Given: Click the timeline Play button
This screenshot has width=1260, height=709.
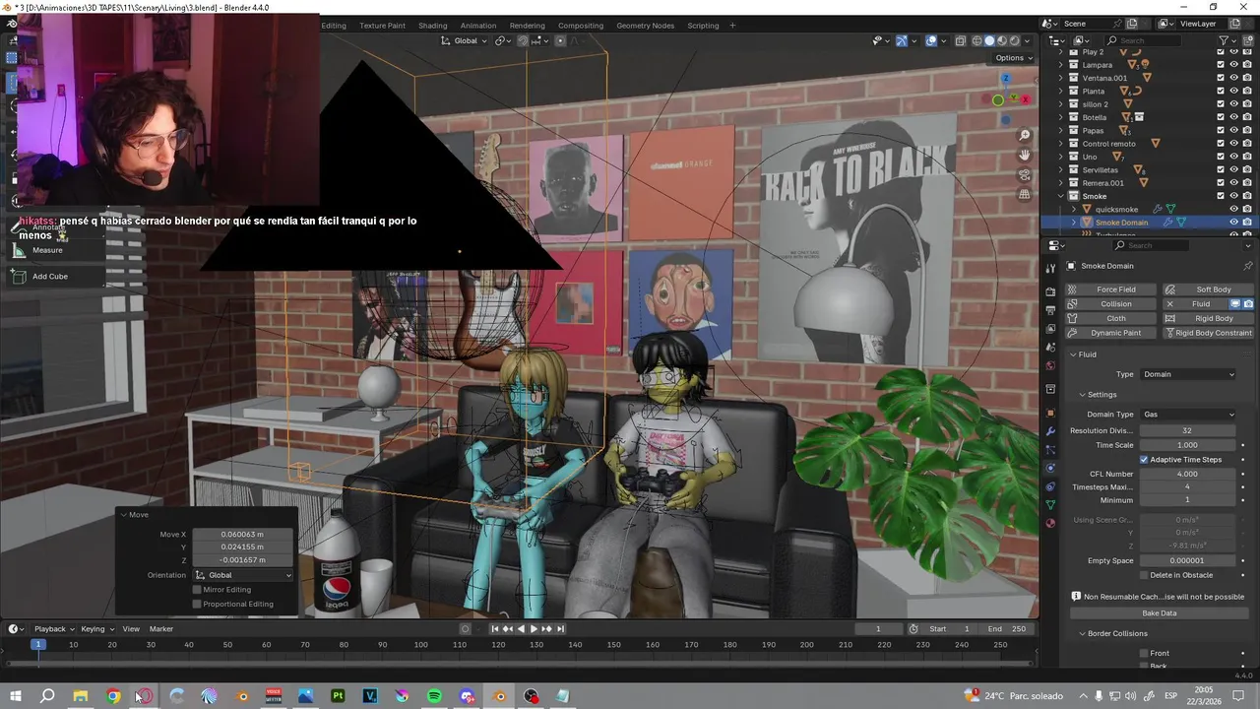Looking at the screenshot, I should point(534,629).
